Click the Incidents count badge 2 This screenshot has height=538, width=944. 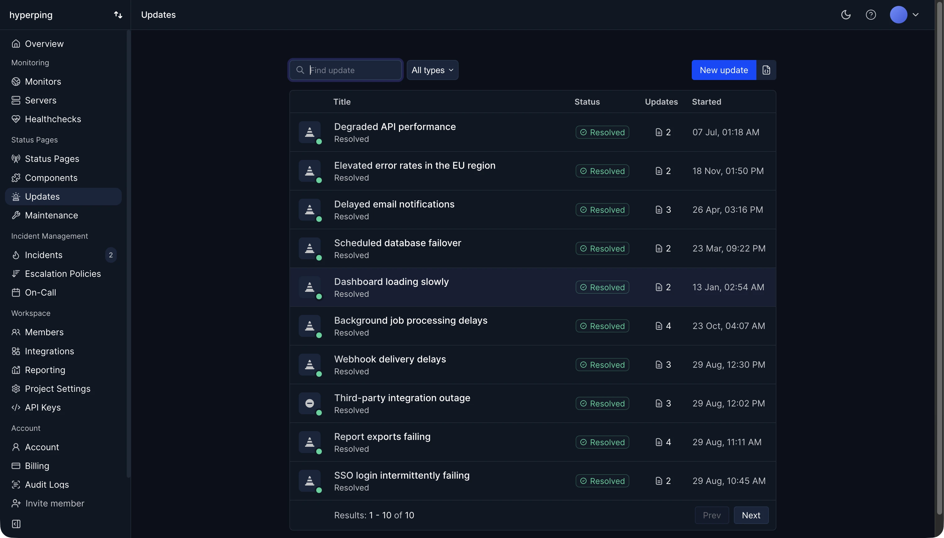click(x=111, y=255)
